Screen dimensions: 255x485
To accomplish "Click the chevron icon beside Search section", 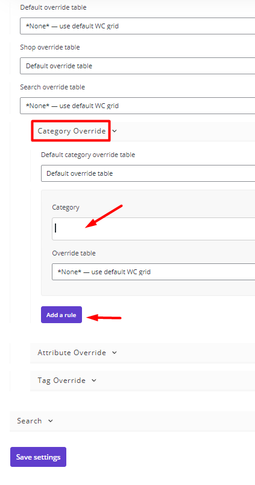I will pyautogui.click(x=51, y=421).
